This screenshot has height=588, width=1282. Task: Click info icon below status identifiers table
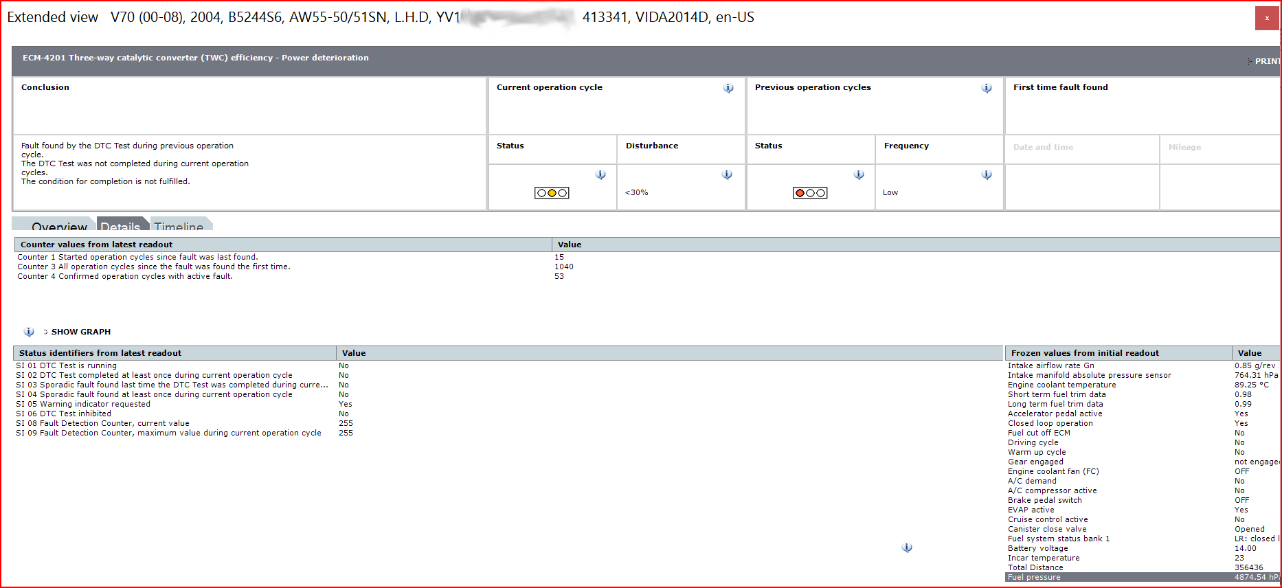[907, 547]
